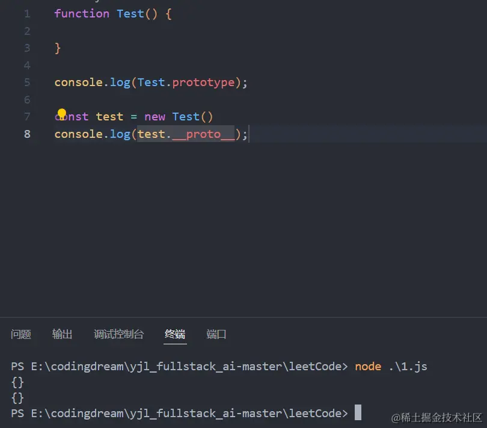Click the 'new' keyword on line 7
Screen dimensions: 487x428
click(x=155, y=117)
